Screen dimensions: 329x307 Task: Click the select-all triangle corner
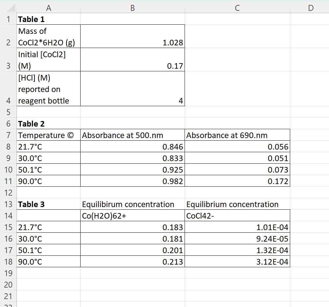pos(10,7)
